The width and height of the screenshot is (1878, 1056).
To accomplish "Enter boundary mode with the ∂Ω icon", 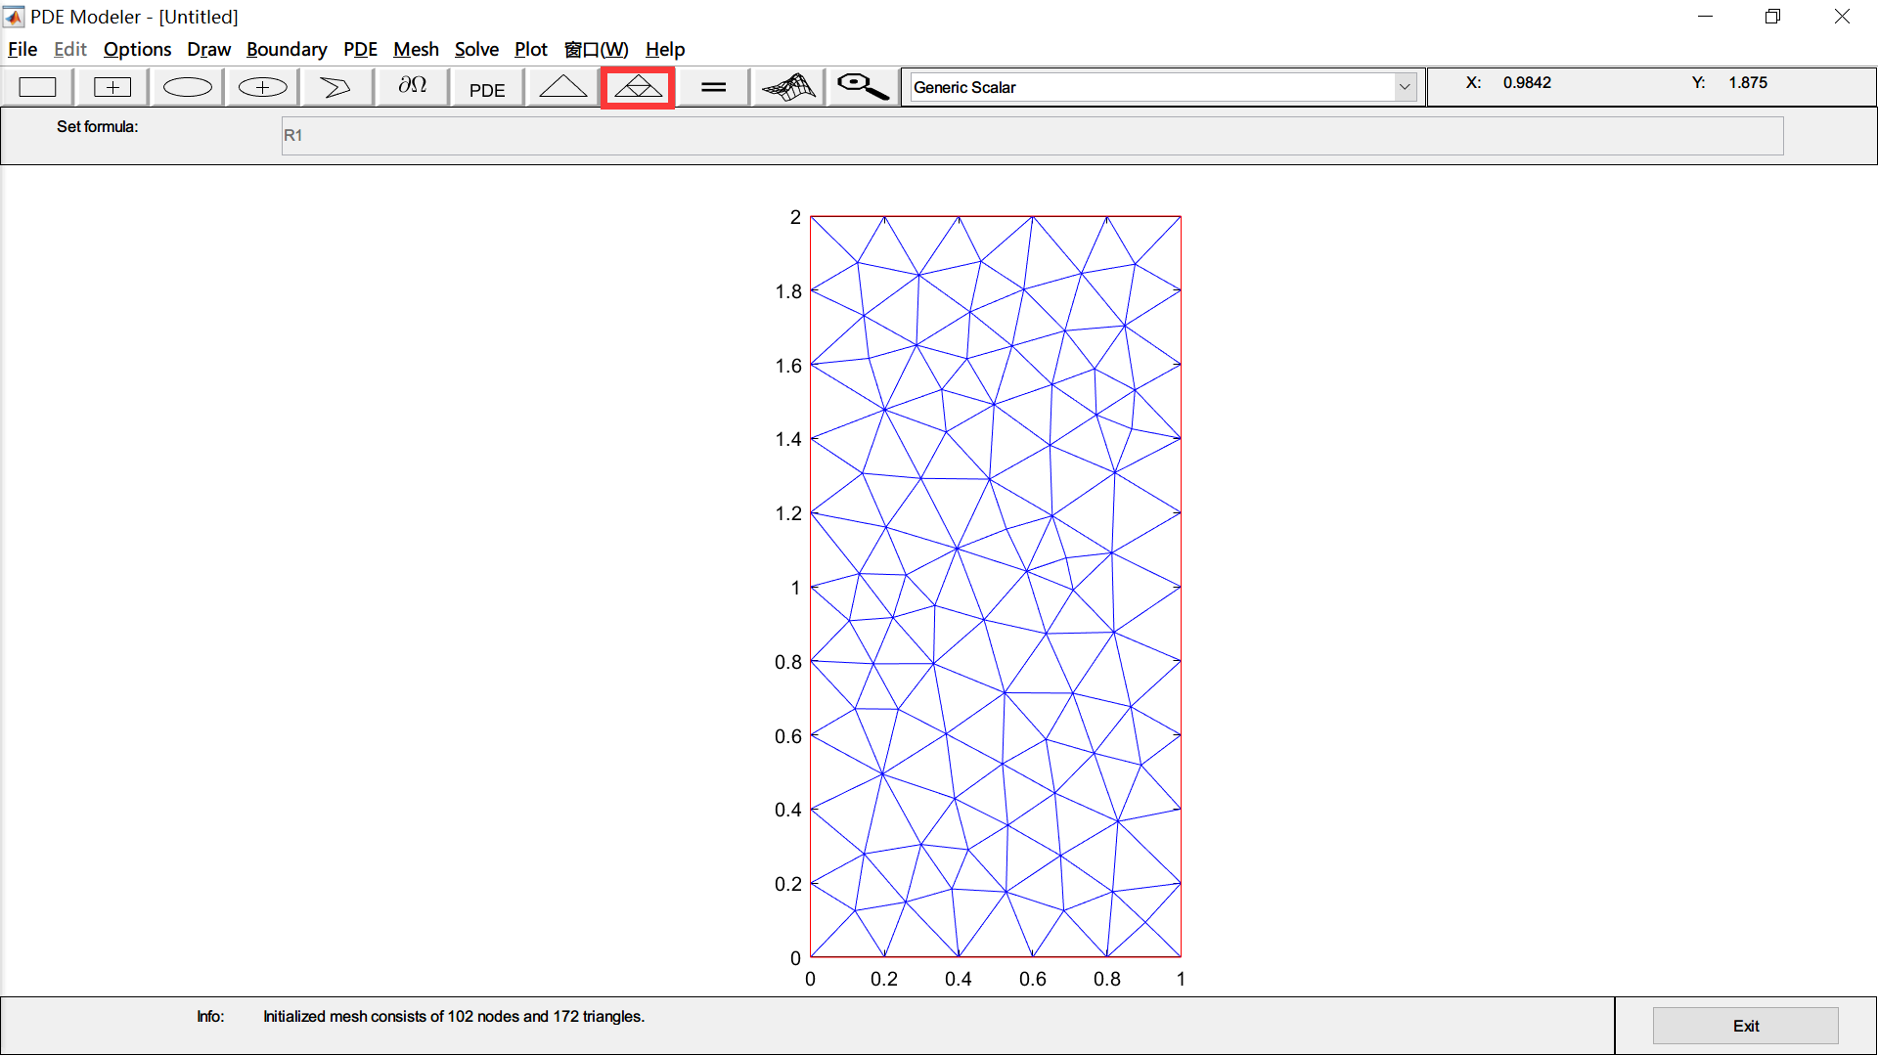I will click(411, 87).
